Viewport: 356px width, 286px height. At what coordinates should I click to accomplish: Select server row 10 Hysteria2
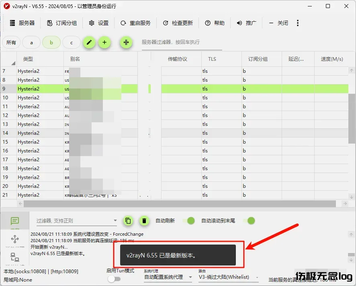coord(174,97)
